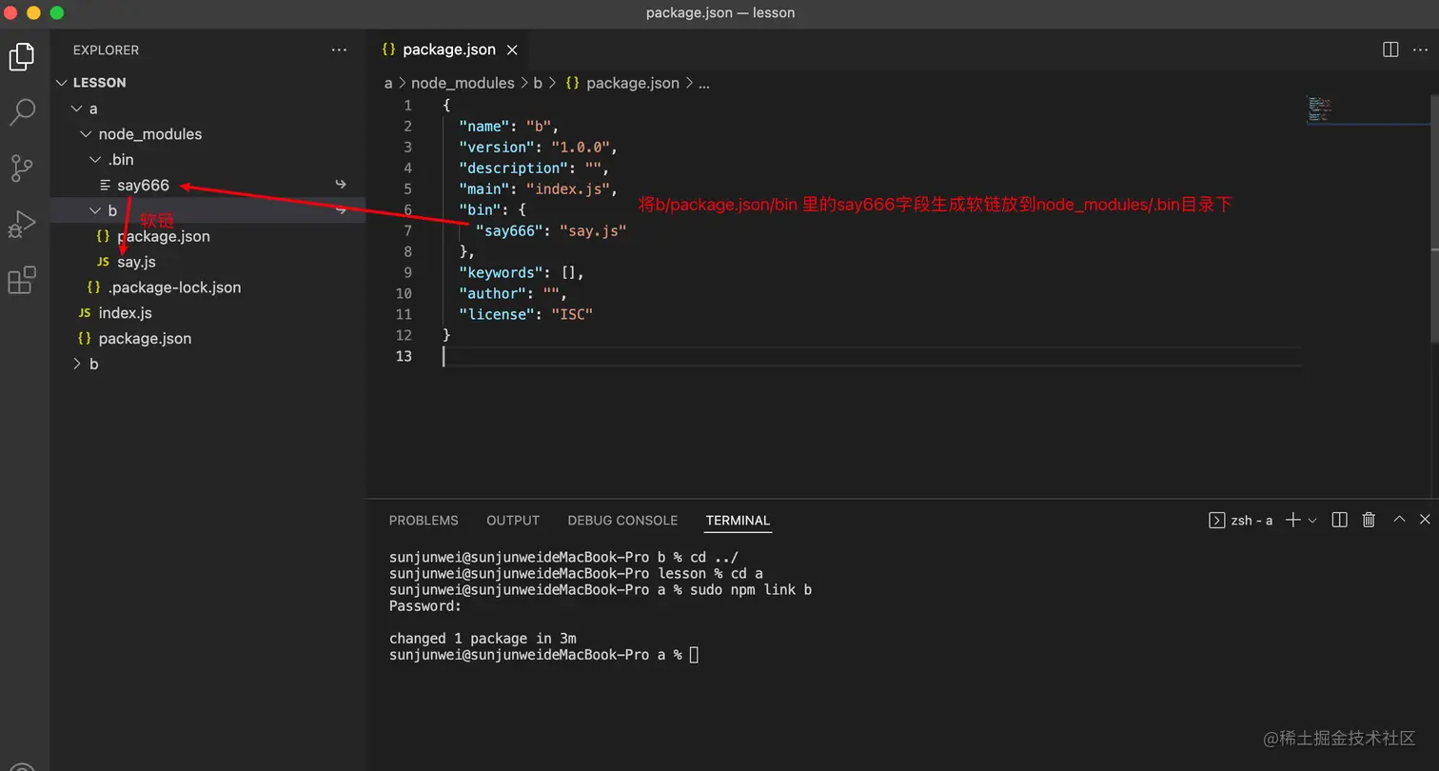Click the symlink arrow badge beside say666
This screenshot has height=771, width=1439.
[x=341, y=185]
